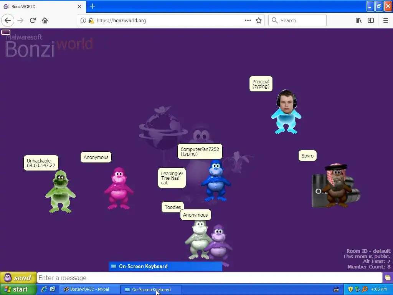Screen dimensions: 393x295
Task: Click the pink Anonymous Bonzi character
Action: [119, 188]
